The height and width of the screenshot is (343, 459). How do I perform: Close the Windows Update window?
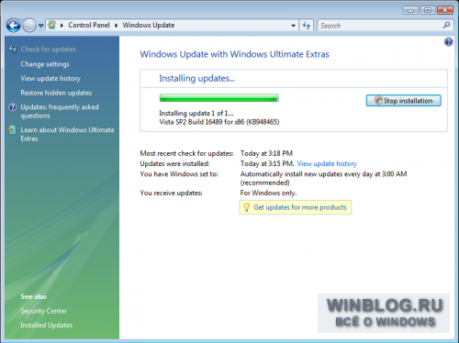[444, 10]
